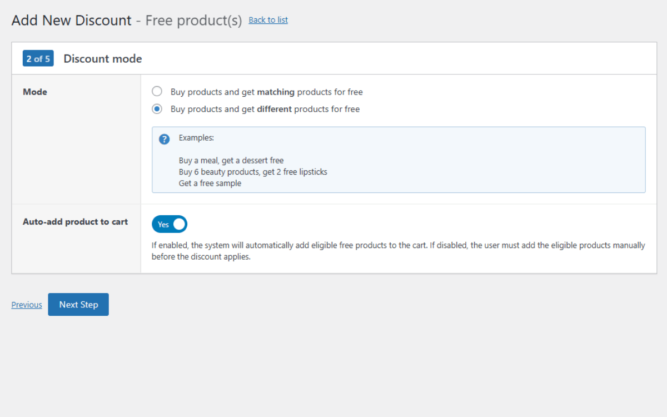Click the 'Buy products and get different' label text
This screenshot has height=417, width=667.
pos(265,109)
